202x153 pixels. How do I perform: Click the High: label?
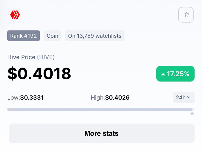point(98,98)
